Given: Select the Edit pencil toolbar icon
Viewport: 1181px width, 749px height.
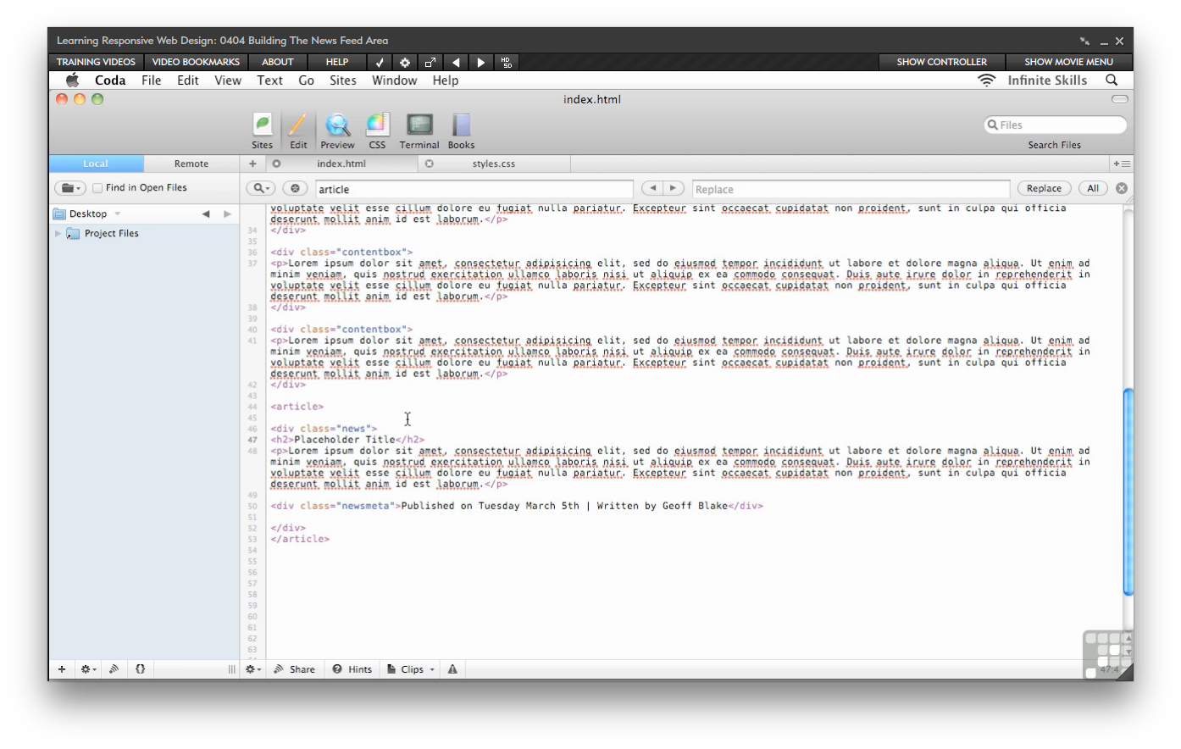Looking at the screenshot, I should pos(298,131).
